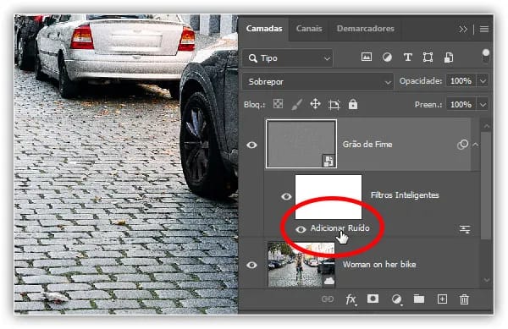Open the Opacidade slider dropdown arrow

tap(483, 81)
